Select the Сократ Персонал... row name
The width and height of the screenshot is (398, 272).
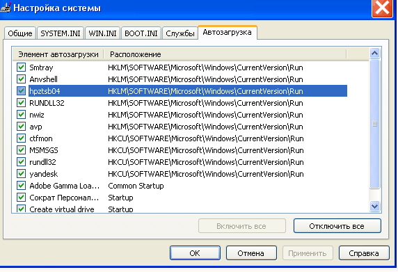pos(64,198)
